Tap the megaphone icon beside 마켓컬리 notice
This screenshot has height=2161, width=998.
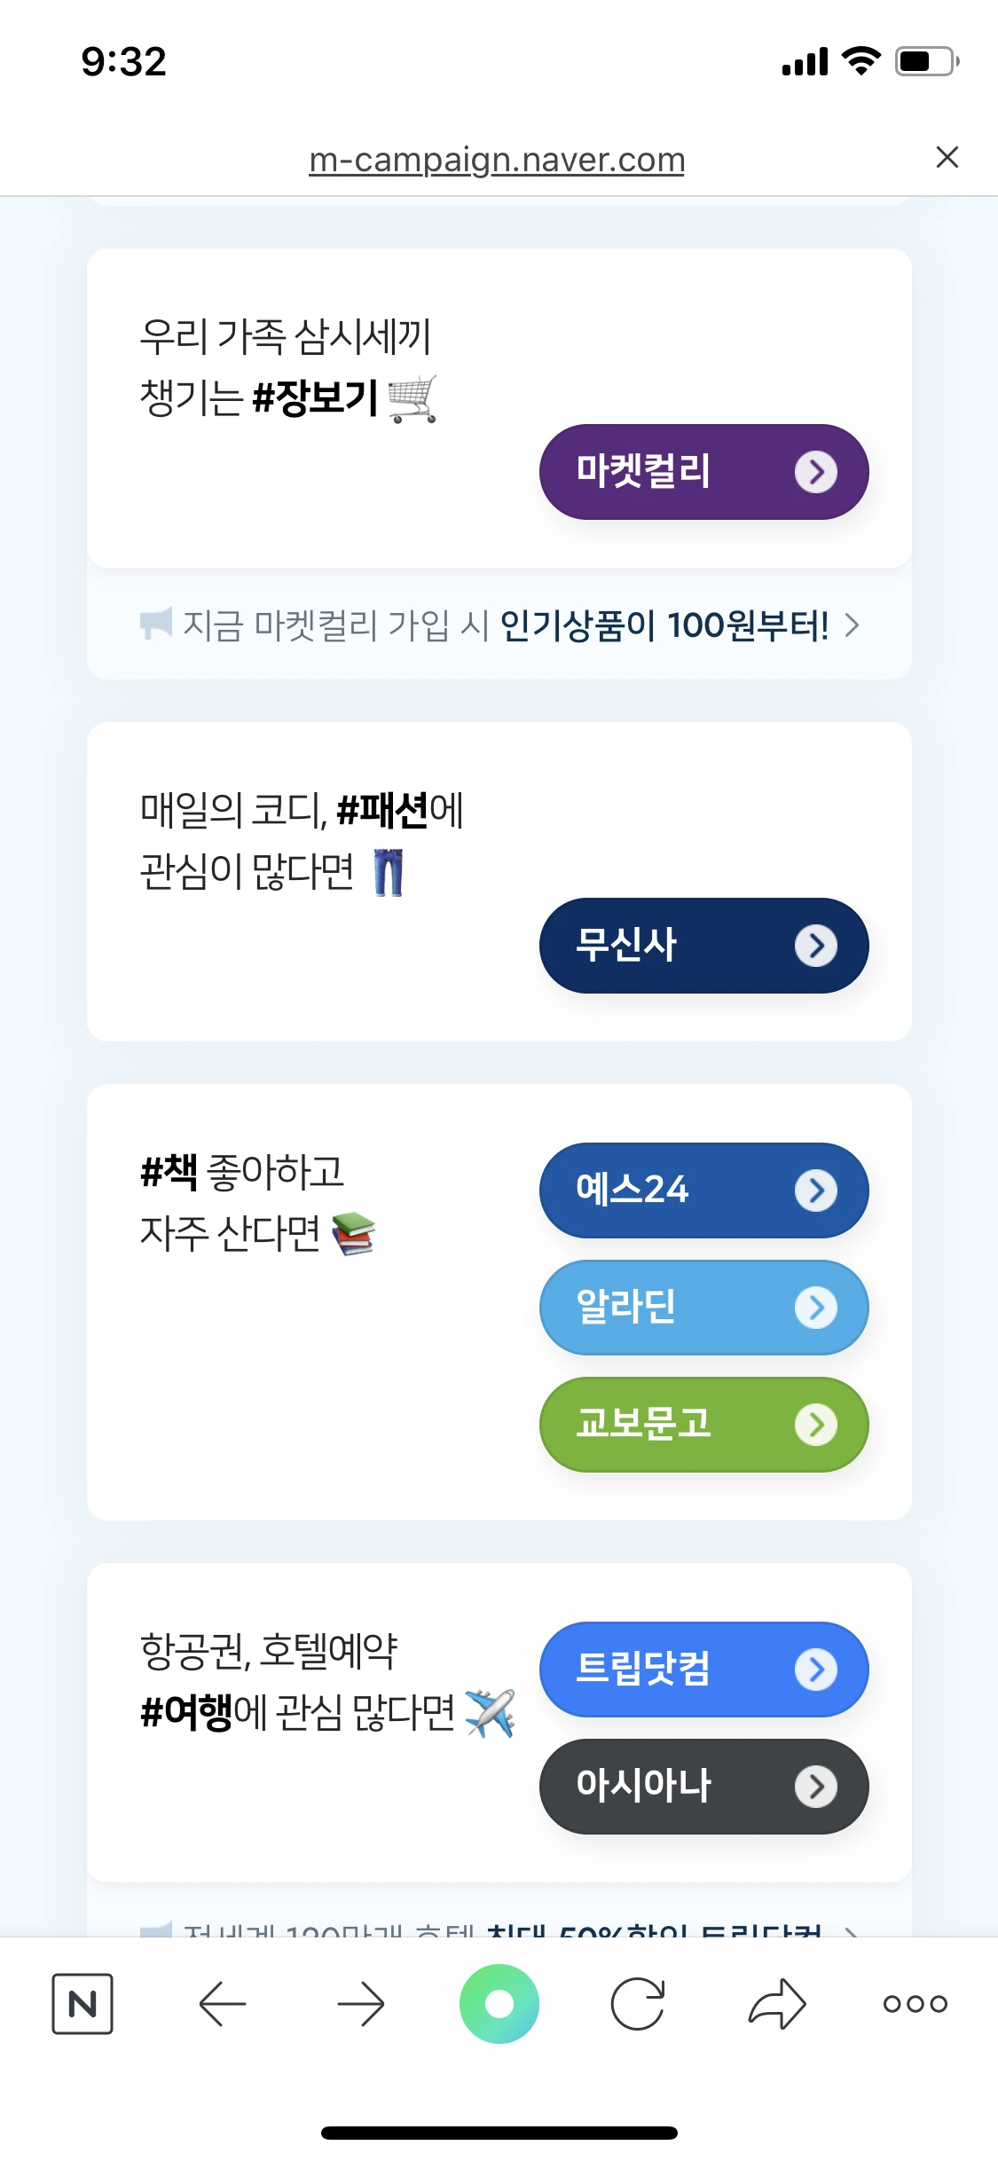point(156,623)
